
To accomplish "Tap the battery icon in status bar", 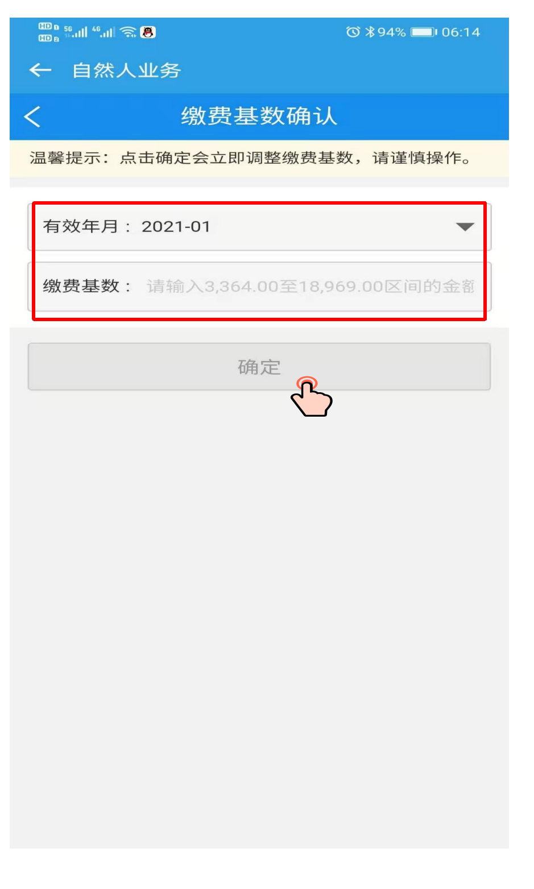I will [424, 32].
